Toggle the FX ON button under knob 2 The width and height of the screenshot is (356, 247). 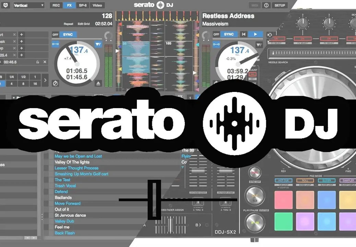click(x=302, y=38)
